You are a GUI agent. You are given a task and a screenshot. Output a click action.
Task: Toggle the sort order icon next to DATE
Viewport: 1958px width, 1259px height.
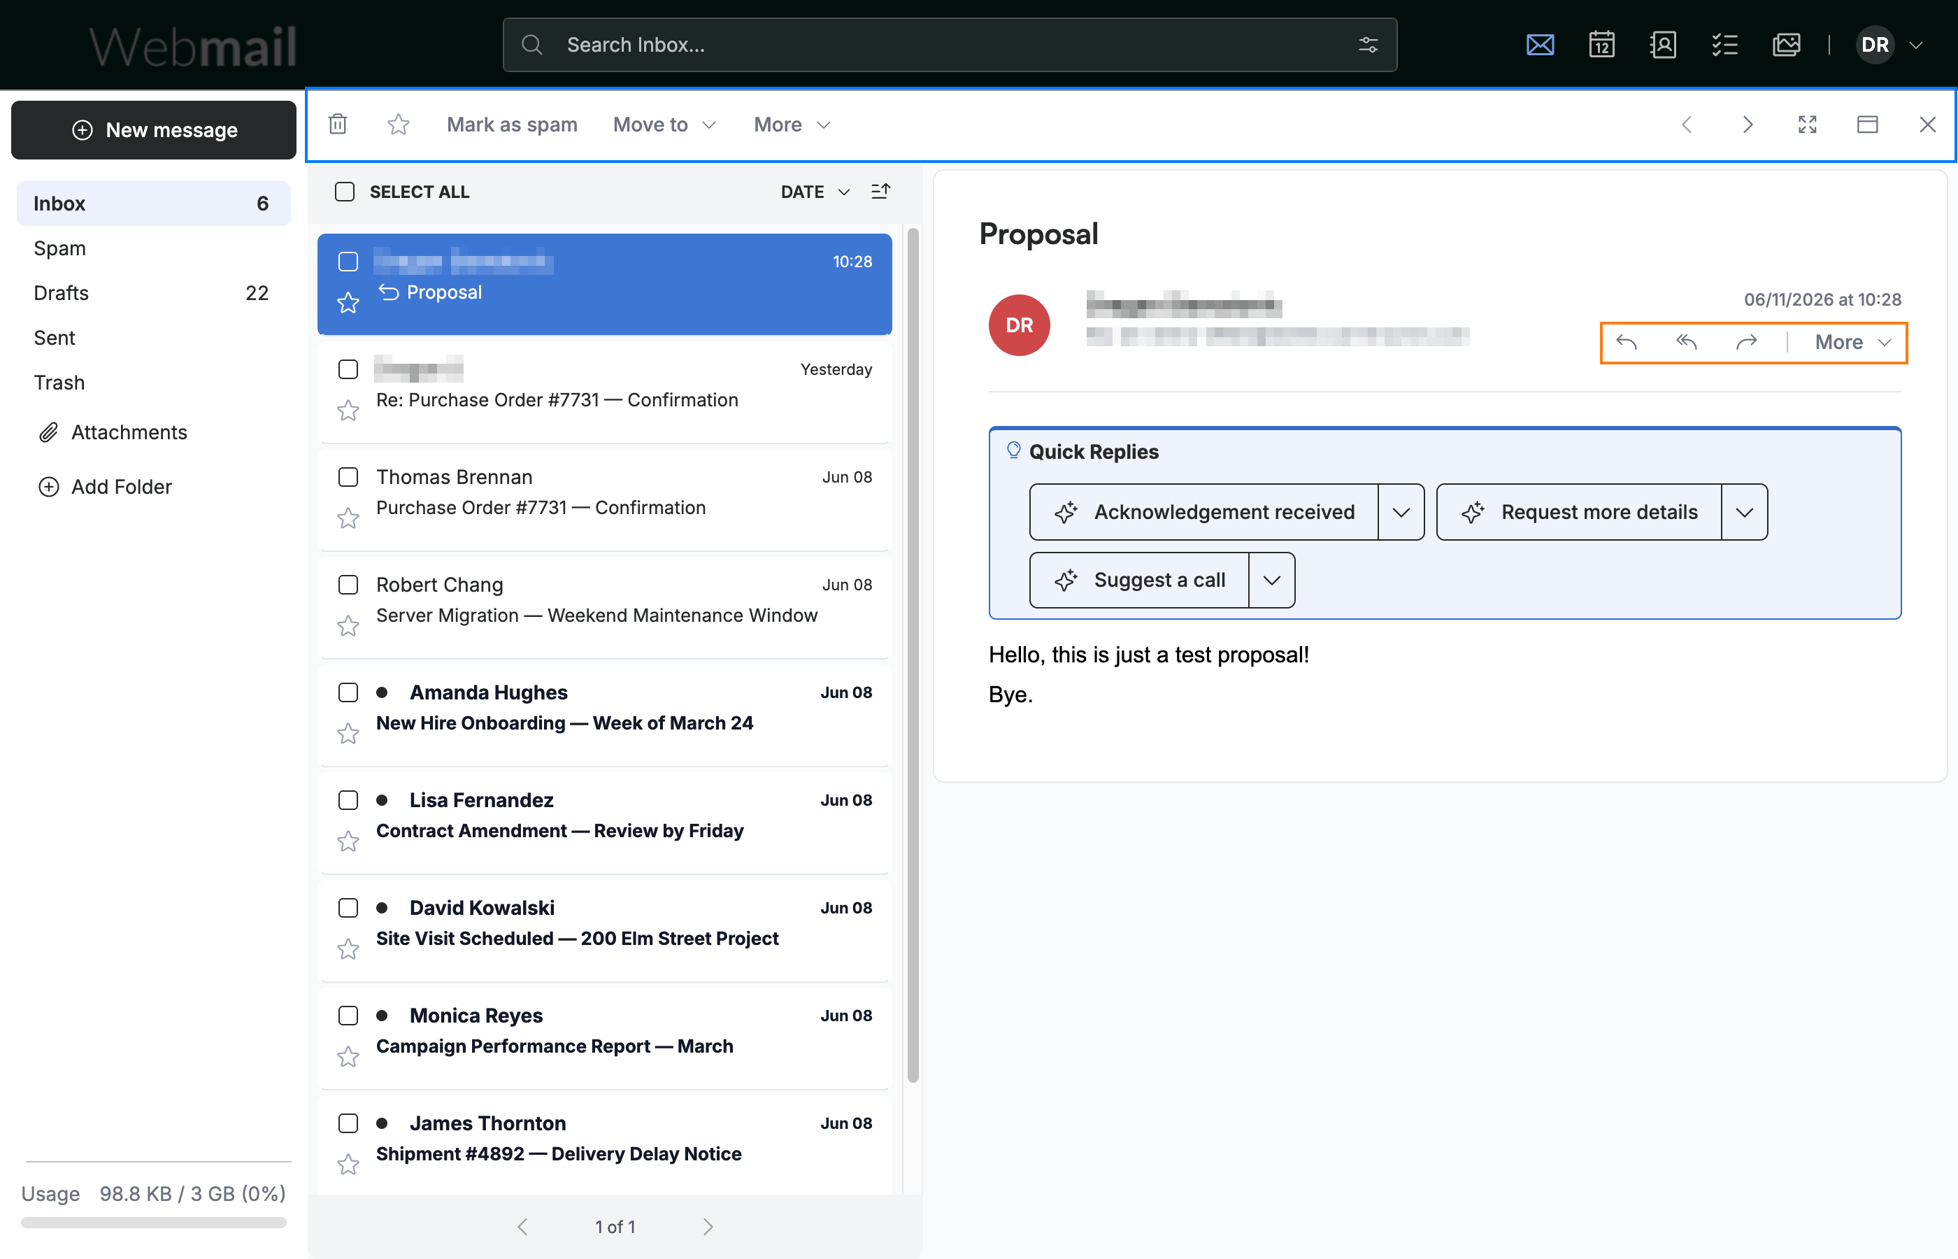click(880, 192)
